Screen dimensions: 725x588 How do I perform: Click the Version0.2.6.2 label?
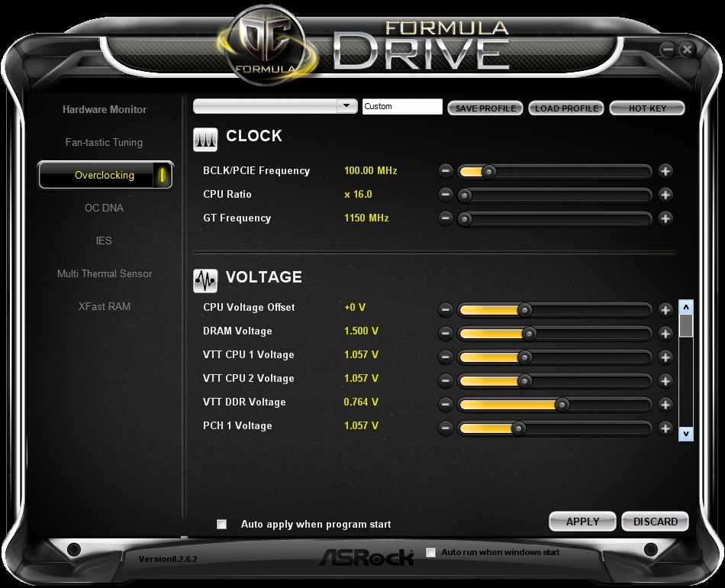pos(168,559)
